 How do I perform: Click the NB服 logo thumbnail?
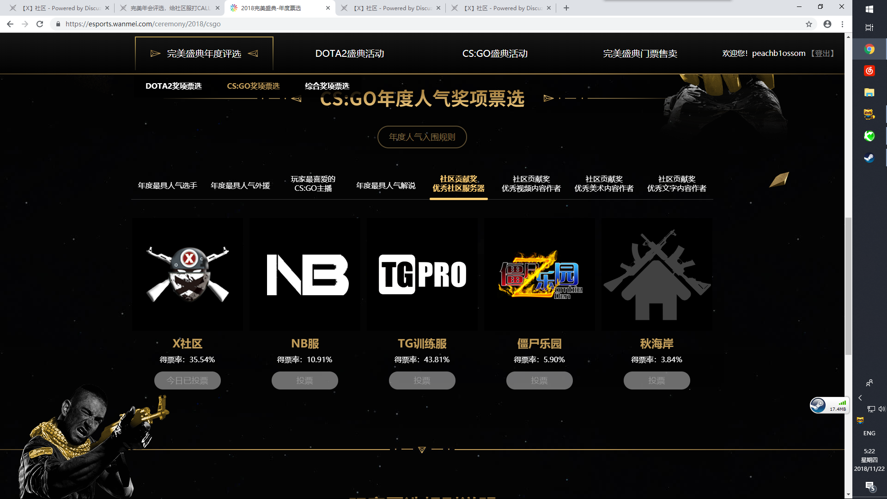[305, 274]
